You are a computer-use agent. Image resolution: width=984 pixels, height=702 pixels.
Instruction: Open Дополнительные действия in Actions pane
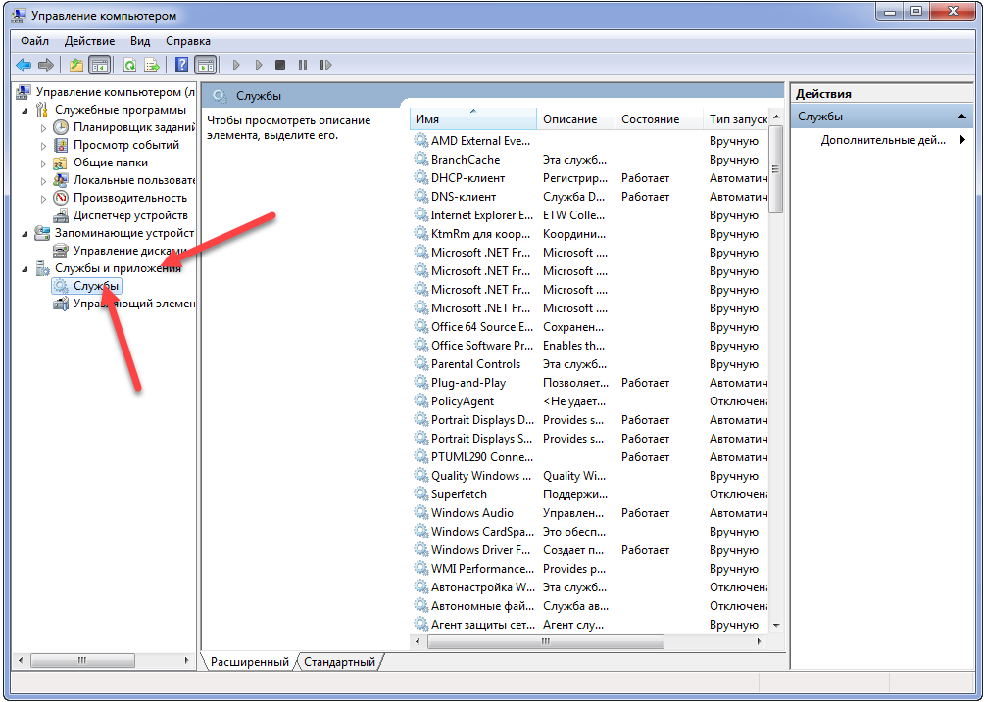click(x=882, y=140)
